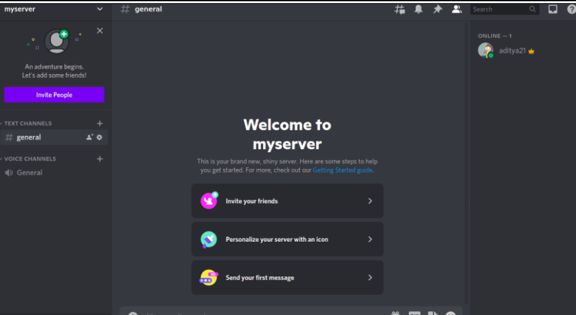
Task: Click the avatar with green plus badge
Action: click(x=57, y=41)
